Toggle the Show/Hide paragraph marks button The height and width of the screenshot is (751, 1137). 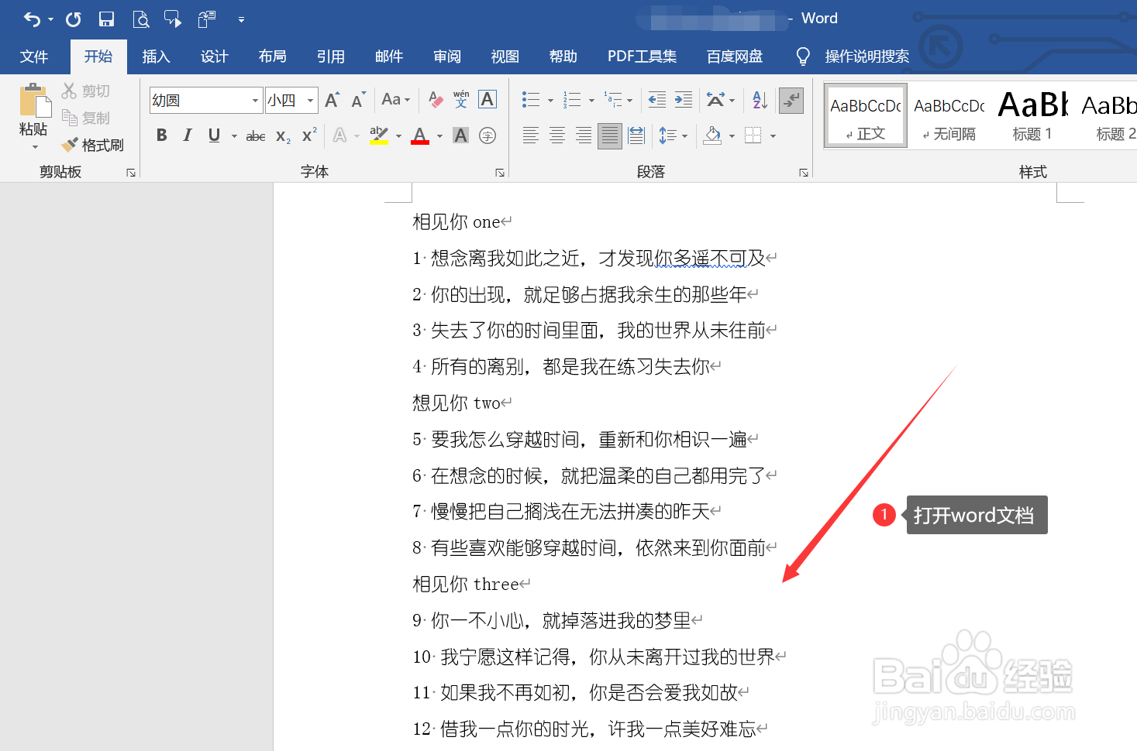(791, 101)
